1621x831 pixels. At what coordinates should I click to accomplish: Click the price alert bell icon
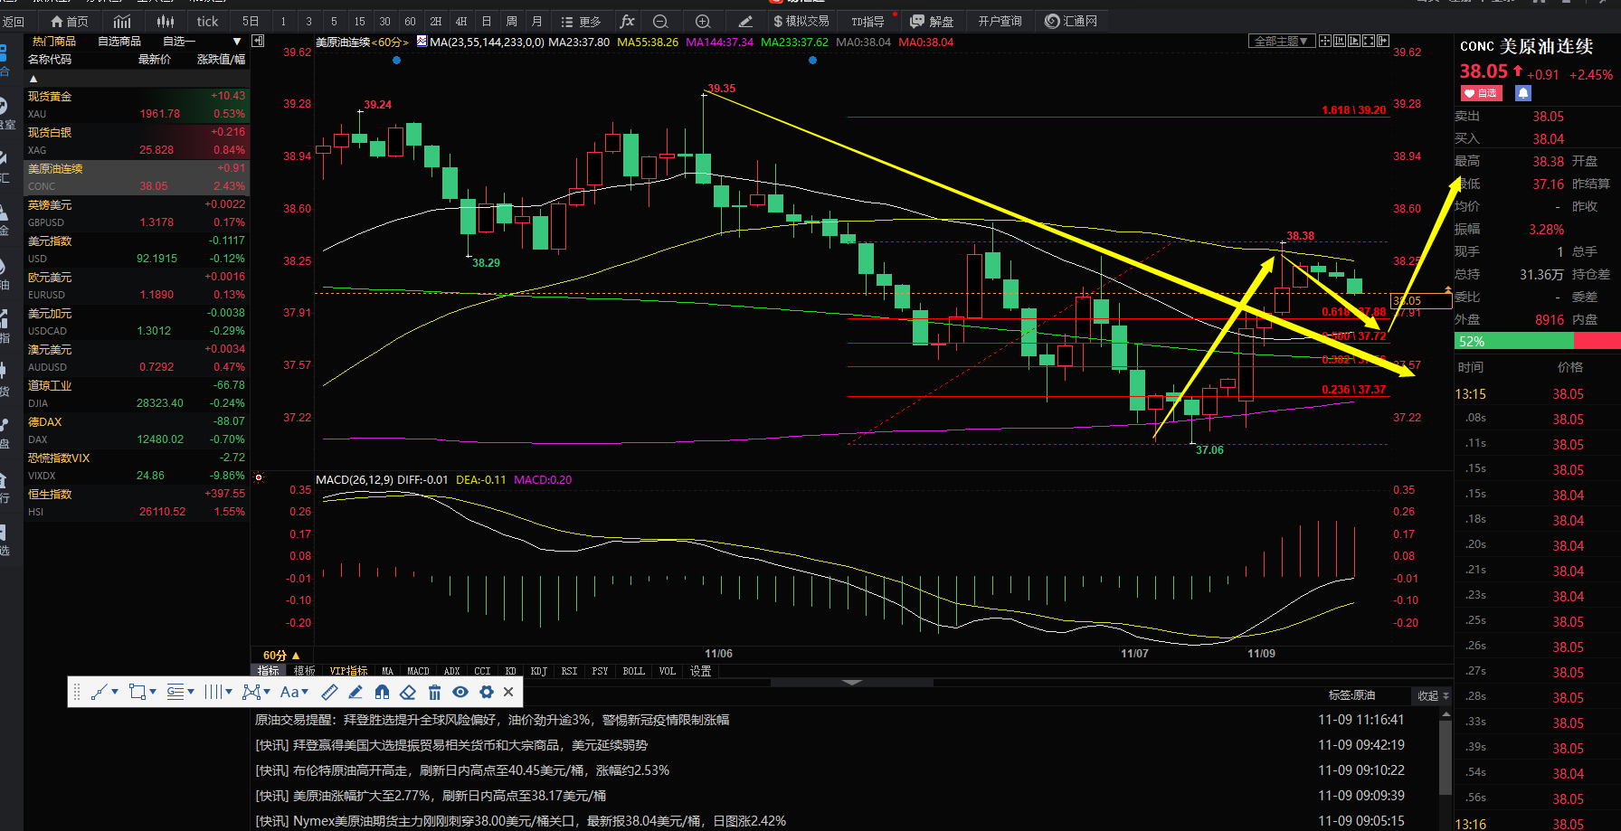pos(1523,93)
